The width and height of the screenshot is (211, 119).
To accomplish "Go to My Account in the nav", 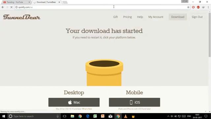I will pos(156,17).
